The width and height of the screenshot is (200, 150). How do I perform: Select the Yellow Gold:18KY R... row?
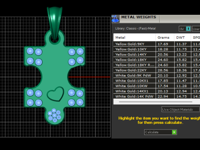[x=157, y=65]
